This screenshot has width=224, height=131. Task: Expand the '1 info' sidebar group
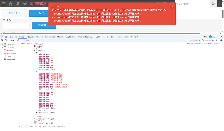2,56
